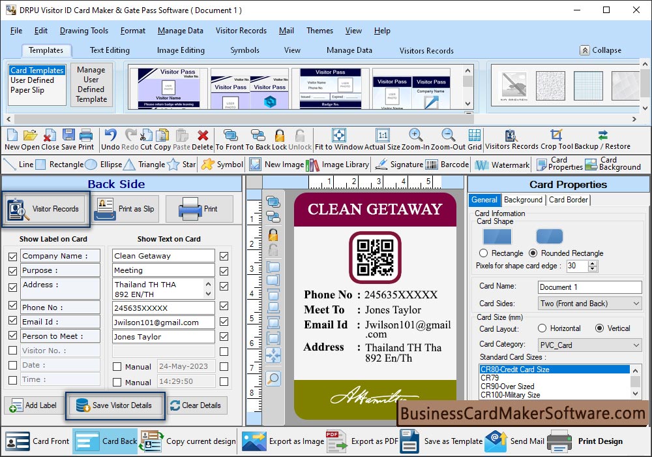
Task: Click Save Visitor Details button
Action: click(115, 405)
